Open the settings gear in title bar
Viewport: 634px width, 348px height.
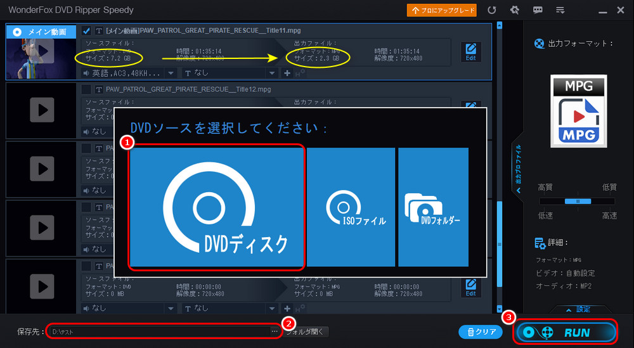(515, 10)
